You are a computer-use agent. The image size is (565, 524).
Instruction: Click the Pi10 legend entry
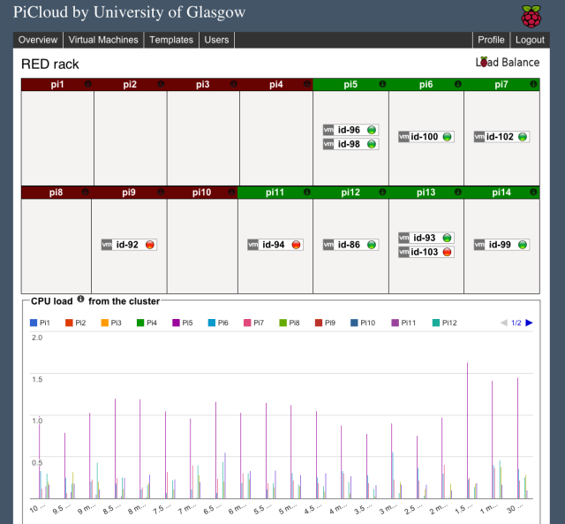(363, 323)
